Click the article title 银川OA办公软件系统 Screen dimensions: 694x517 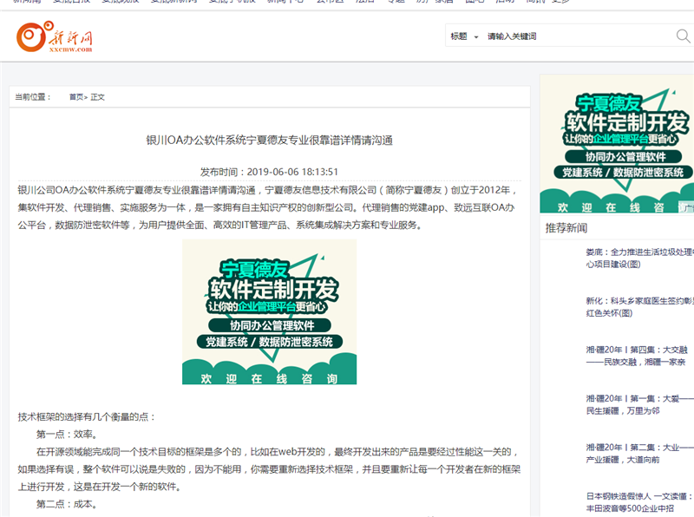pyautogui.click(x=270, y=141)
